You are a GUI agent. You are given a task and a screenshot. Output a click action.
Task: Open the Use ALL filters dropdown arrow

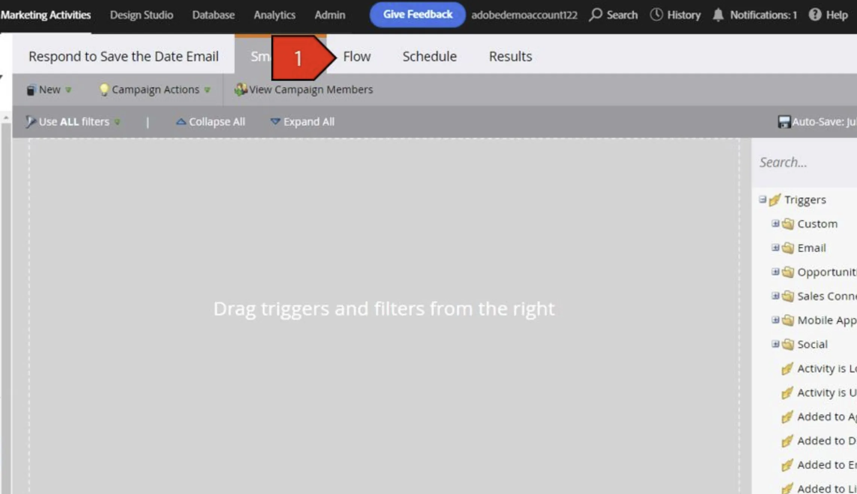click(117, 122)
